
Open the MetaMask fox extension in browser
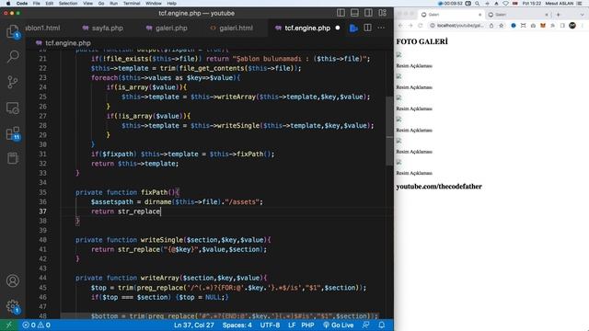click(x=543, y=26)
